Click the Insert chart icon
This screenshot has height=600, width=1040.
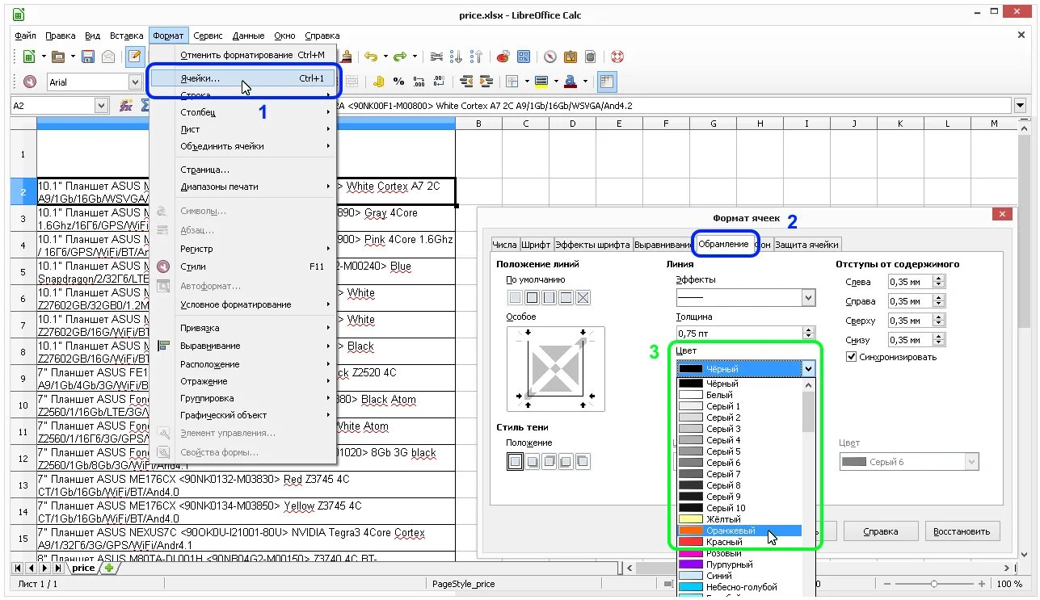[503, 57]
